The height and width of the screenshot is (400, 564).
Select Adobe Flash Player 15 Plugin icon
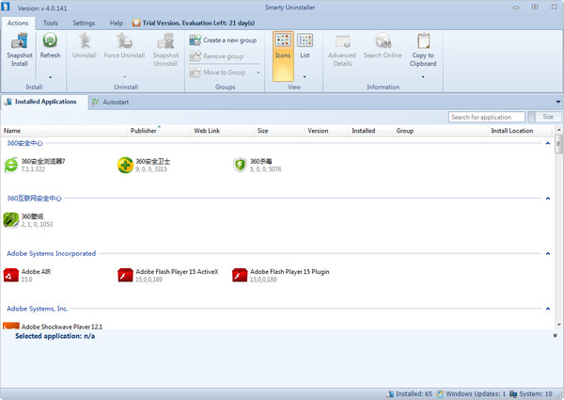coord(240,276)
